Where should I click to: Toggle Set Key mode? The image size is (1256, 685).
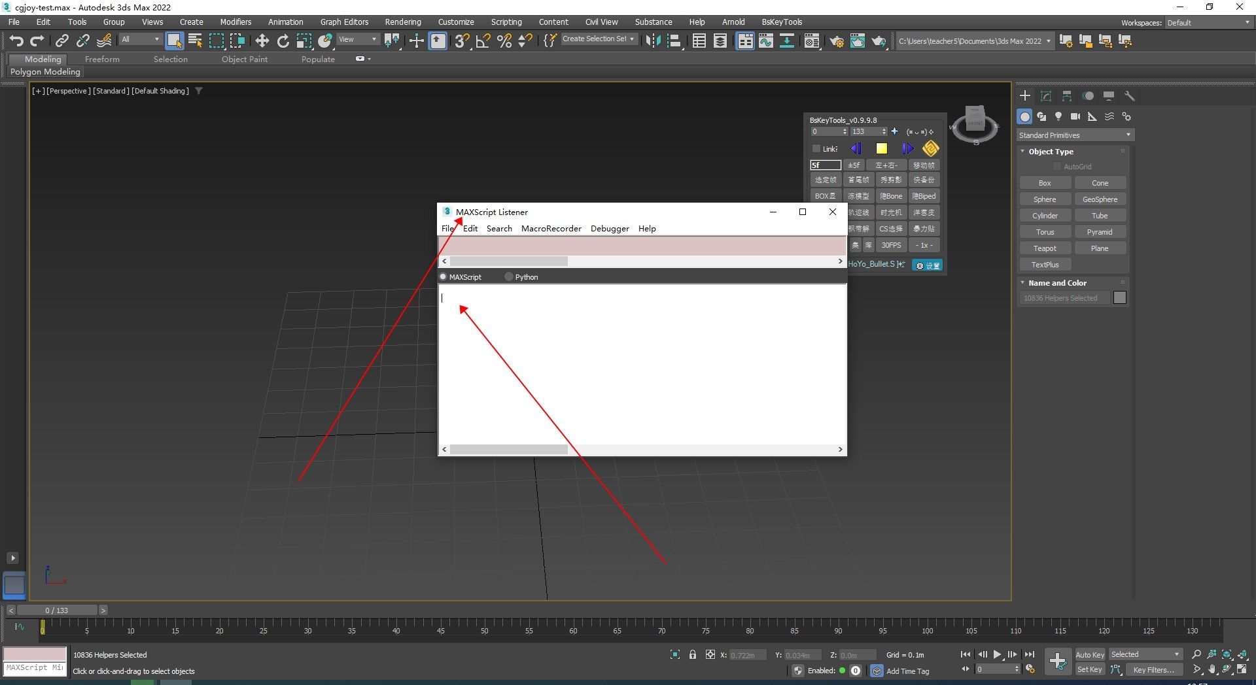pos(1089,669)
